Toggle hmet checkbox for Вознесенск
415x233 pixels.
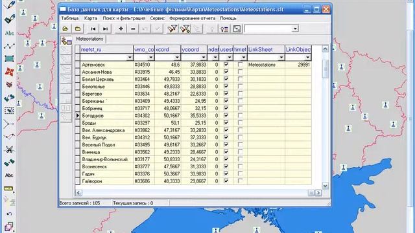pyautogui.click(x=240, y=166)
